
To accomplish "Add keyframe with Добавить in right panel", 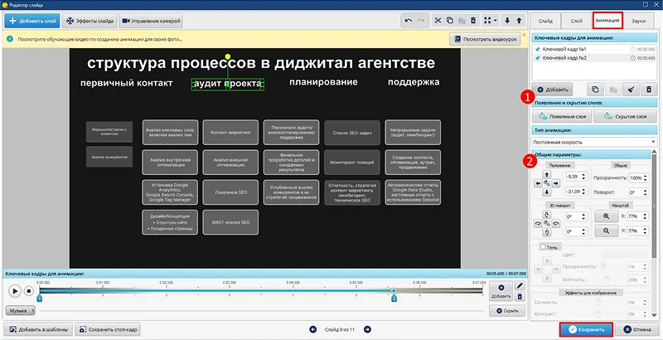I will 554,90.
